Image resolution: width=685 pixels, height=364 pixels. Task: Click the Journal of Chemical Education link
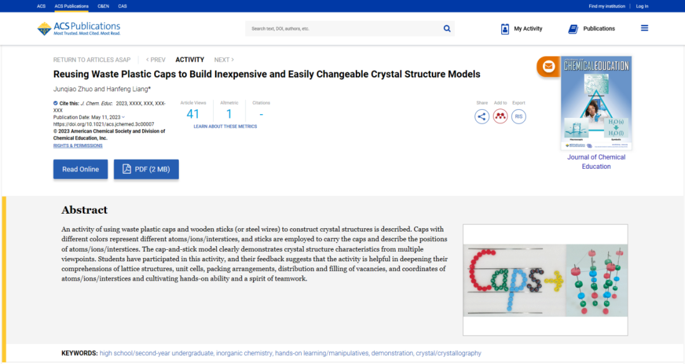coord(596,162)
